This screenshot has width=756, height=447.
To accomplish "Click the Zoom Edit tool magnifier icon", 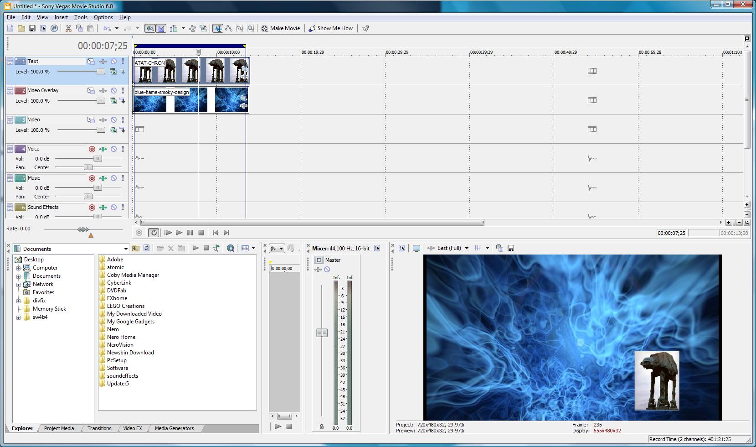I will [x=250, y=28].
